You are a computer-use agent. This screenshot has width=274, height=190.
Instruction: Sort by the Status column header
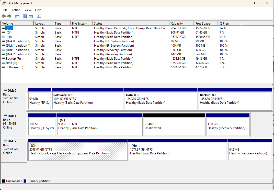click(x=131, y=24)
